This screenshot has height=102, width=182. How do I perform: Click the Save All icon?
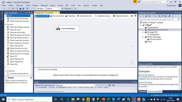[23, 9]
